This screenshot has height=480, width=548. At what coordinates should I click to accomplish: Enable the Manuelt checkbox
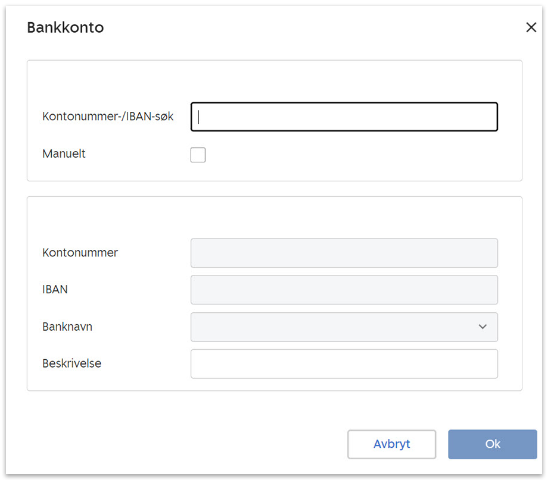(198, 155)
